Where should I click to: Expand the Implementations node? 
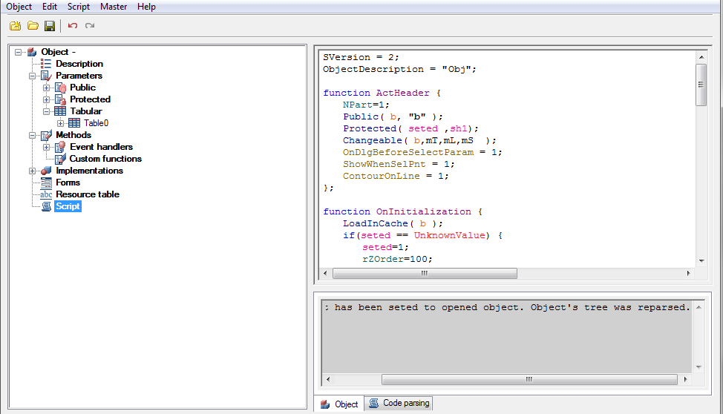33,171
